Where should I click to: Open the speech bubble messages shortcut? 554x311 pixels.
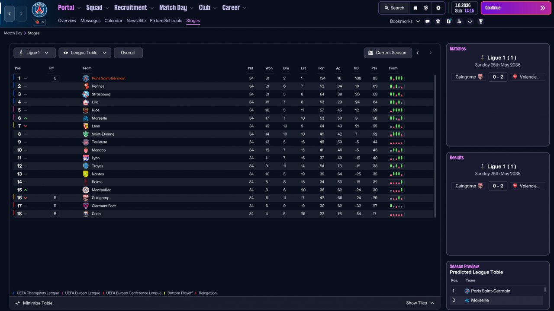point(428,21)
